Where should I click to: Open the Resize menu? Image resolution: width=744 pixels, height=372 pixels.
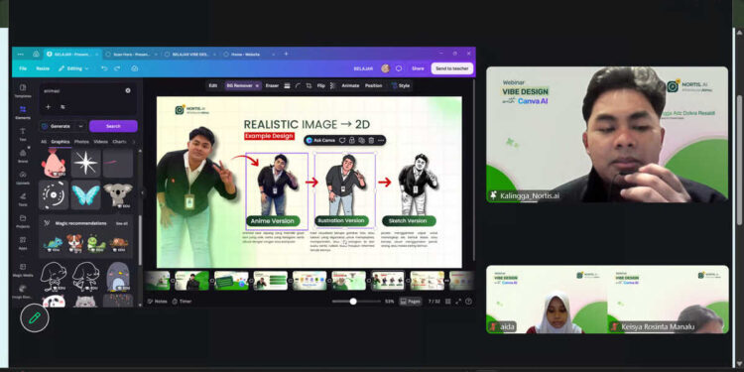pyautogui.click(x=43, y=68)
